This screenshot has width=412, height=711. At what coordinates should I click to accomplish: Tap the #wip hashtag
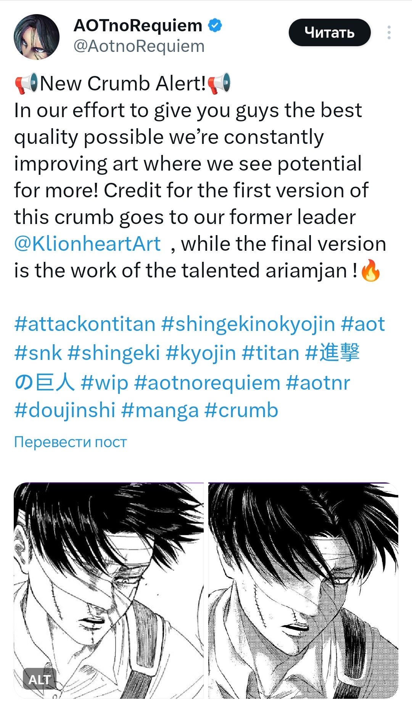point(105,382)
